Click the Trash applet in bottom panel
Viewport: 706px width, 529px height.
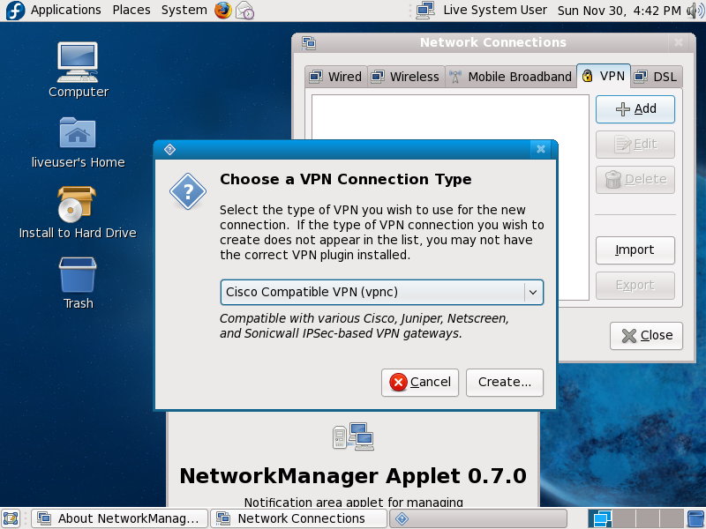click(696, 518)
